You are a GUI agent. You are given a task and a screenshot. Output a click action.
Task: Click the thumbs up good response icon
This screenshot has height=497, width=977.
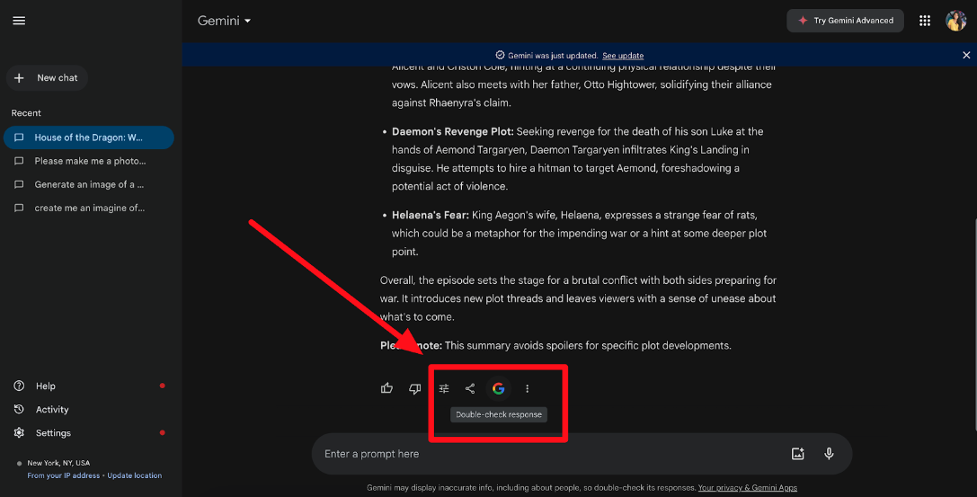pyautogui.click(x=386, y=388)
